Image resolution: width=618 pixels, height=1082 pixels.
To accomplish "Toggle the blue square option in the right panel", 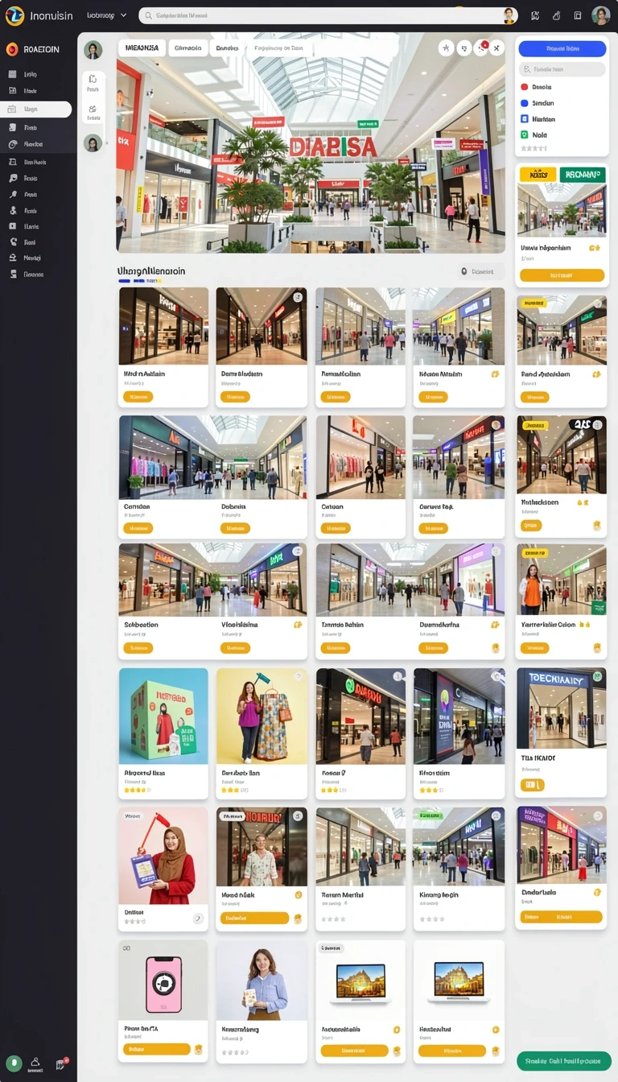I will coord(525,119).
